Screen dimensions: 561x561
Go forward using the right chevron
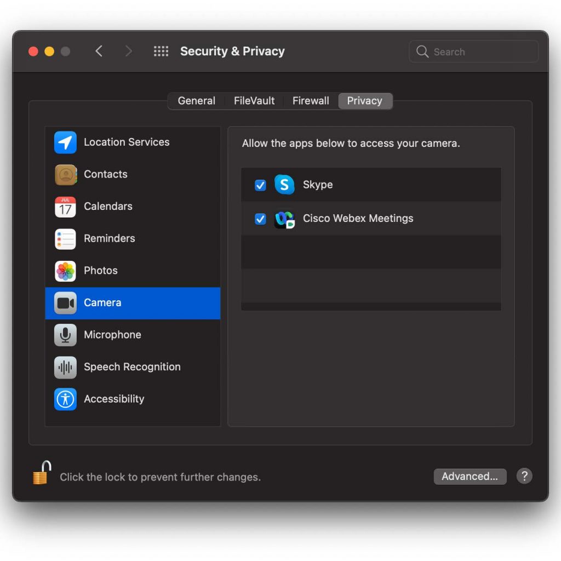(128, 51)
